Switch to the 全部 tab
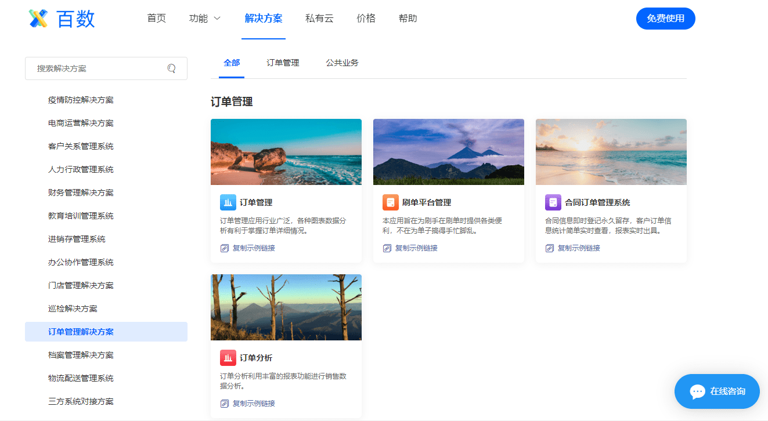This screenshot has height=421, width=768. click(232, 63)
